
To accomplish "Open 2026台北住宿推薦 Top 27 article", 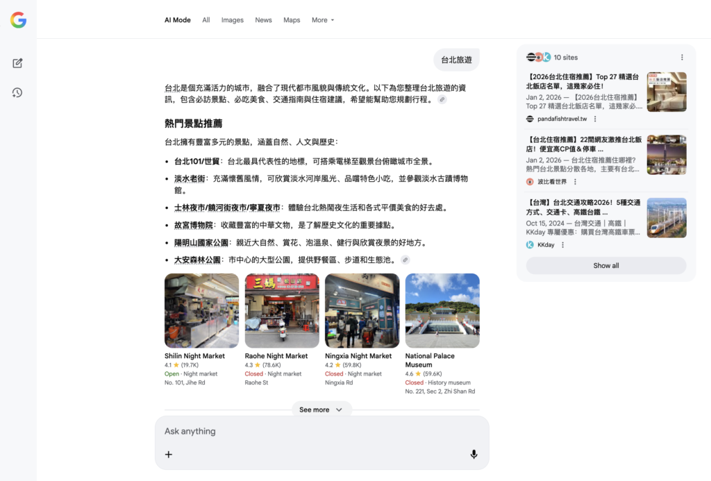I will pyautogui.click(x=583, y=81).
